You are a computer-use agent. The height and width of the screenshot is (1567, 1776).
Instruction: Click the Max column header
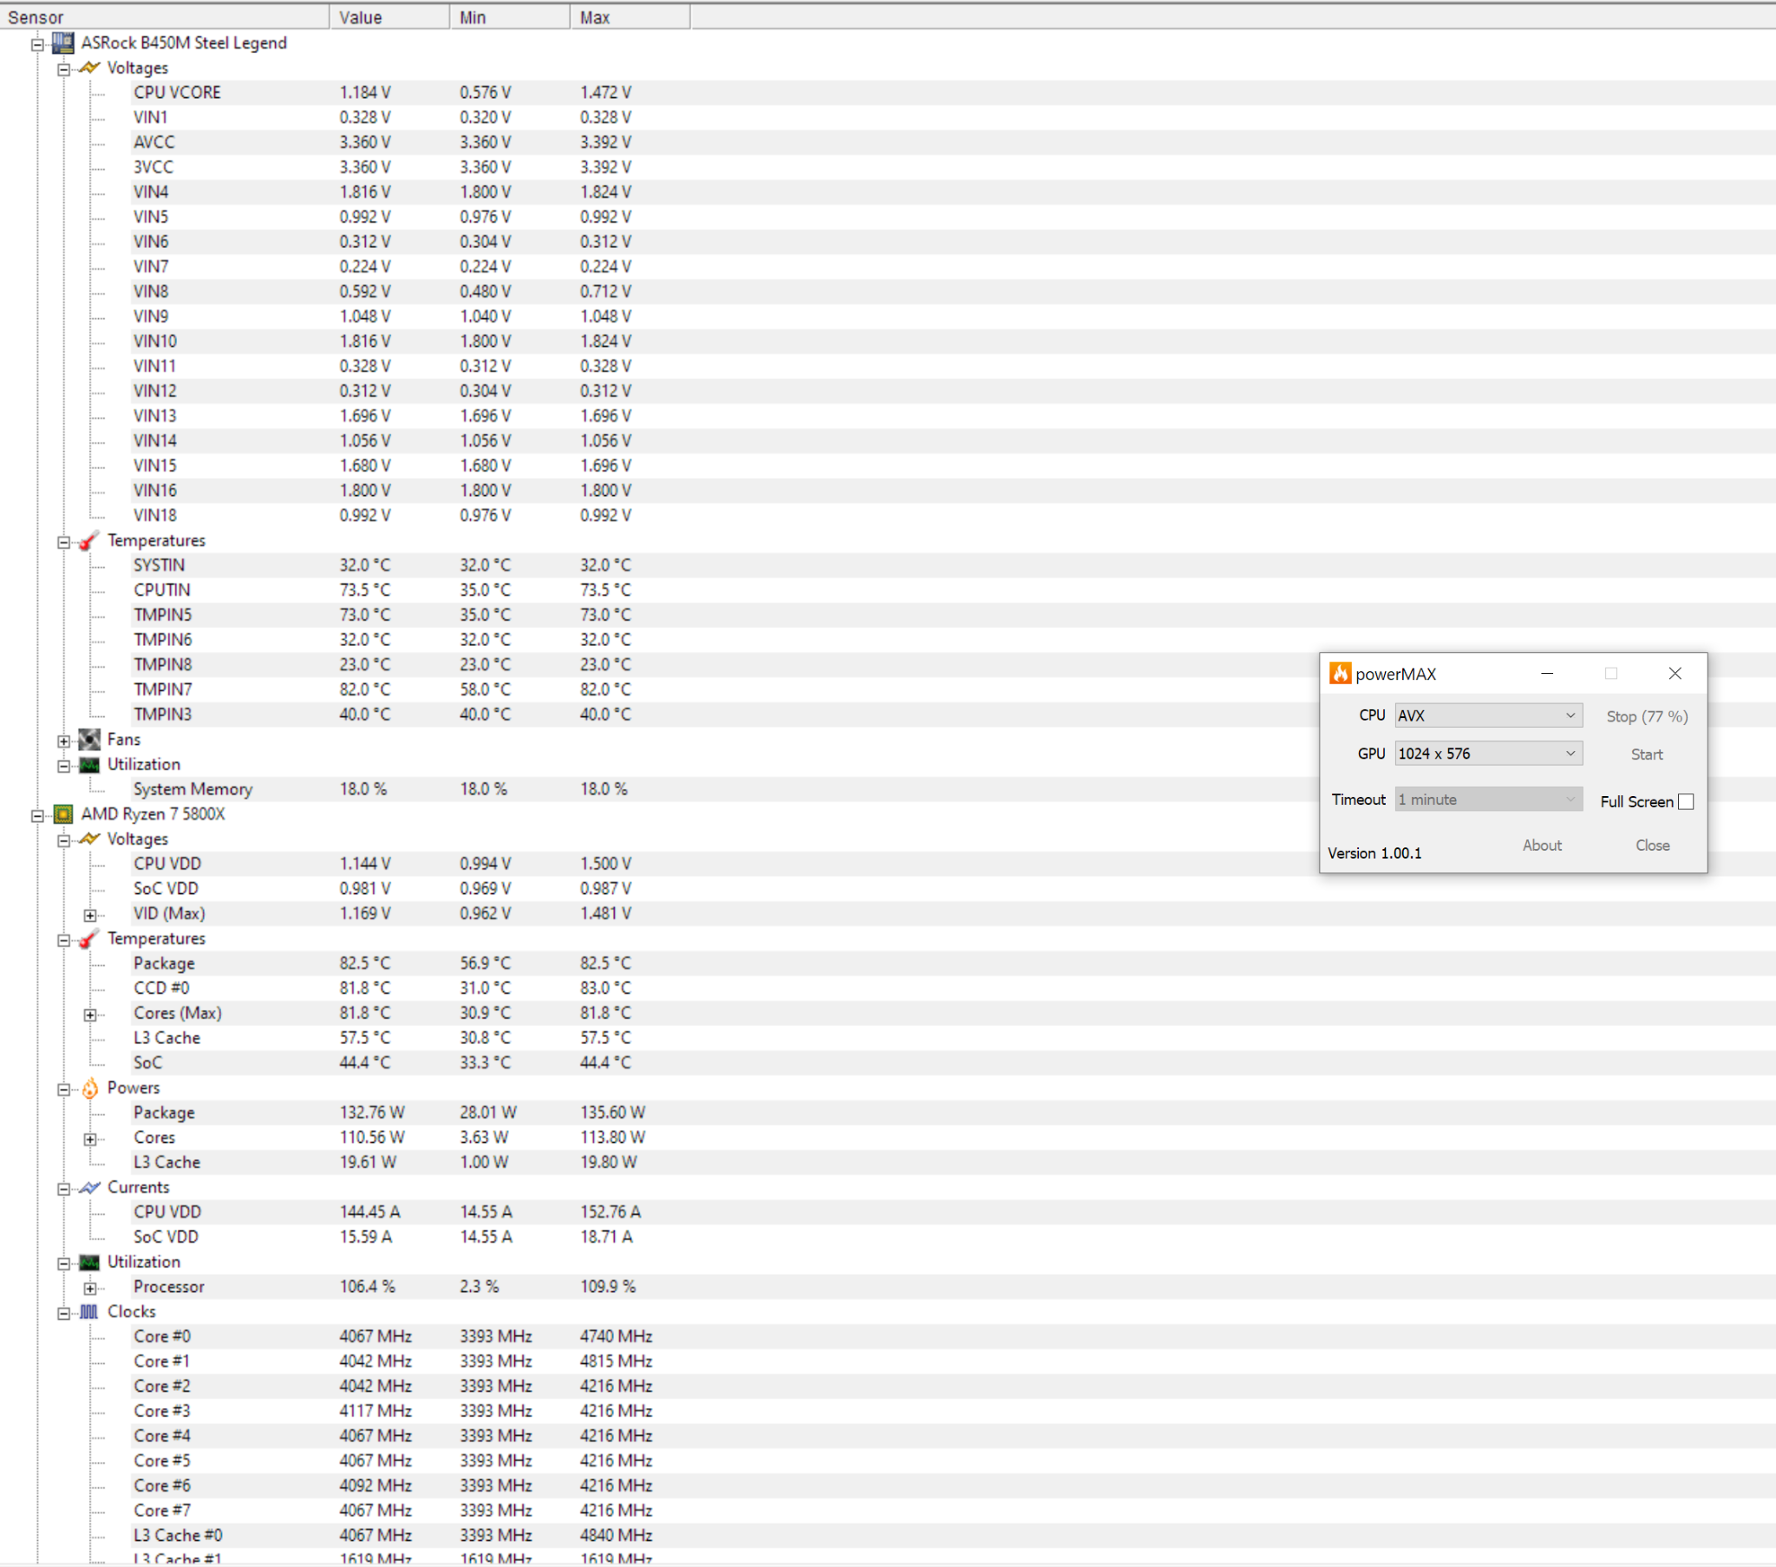coord(630,16)
